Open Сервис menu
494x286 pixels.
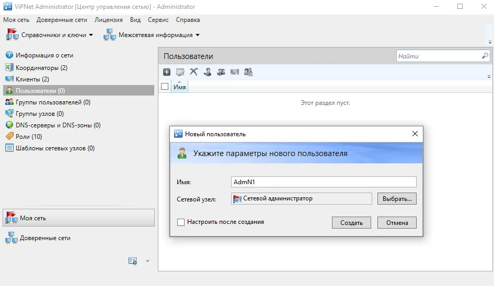click(x=158, y=19)
